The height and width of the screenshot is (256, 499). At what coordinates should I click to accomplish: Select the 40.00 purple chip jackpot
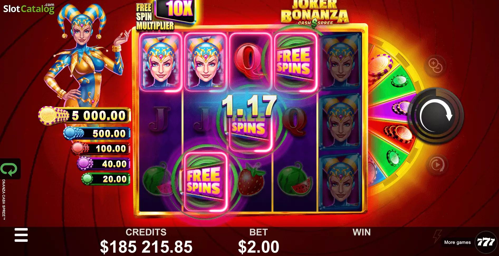click(x=104, y=164)
